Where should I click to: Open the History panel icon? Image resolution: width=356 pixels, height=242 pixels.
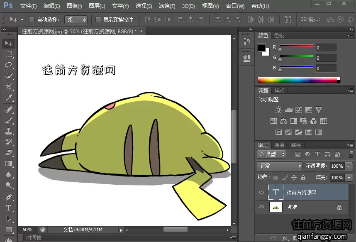246,42
